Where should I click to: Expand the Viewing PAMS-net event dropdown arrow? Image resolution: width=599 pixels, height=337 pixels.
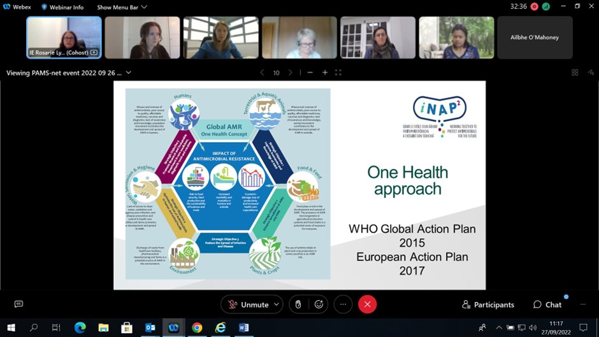[x=129, y=73]
